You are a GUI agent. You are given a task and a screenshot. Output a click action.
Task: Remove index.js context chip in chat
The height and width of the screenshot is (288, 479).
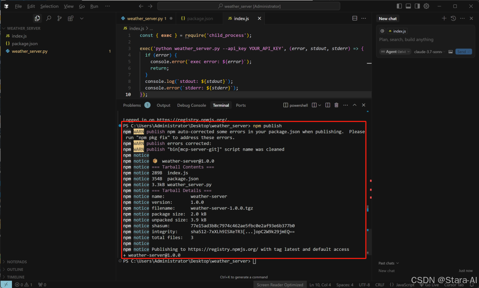tap(397, 31)
